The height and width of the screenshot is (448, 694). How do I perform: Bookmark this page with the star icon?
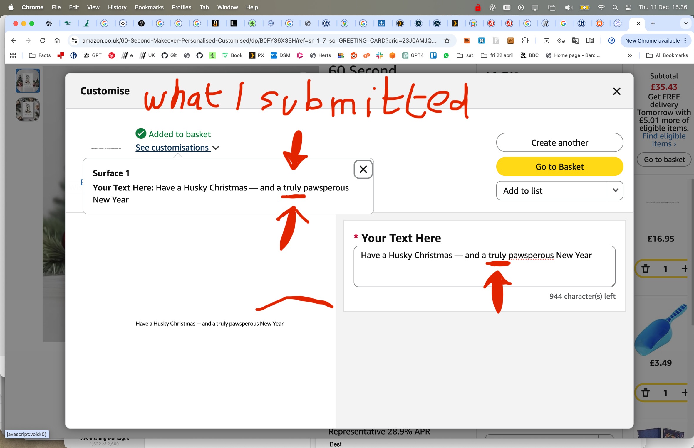pyautogui.click(x=447, y=40)
